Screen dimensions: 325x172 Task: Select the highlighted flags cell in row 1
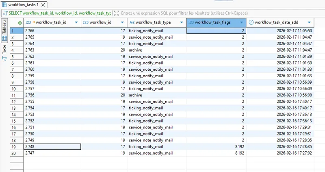click(217, 31)
